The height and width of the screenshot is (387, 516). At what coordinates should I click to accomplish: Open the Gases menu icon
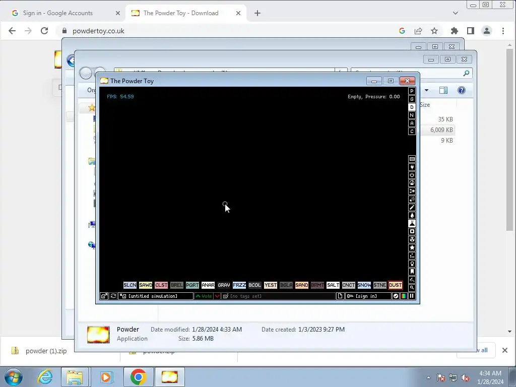click(x=412, y=207)
